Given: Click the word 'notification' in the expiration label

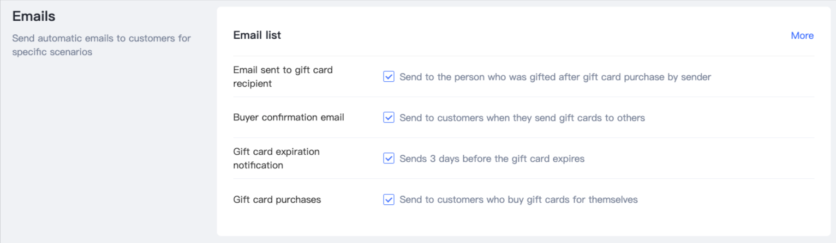Looking at the screenshot, I should [258, 166].
